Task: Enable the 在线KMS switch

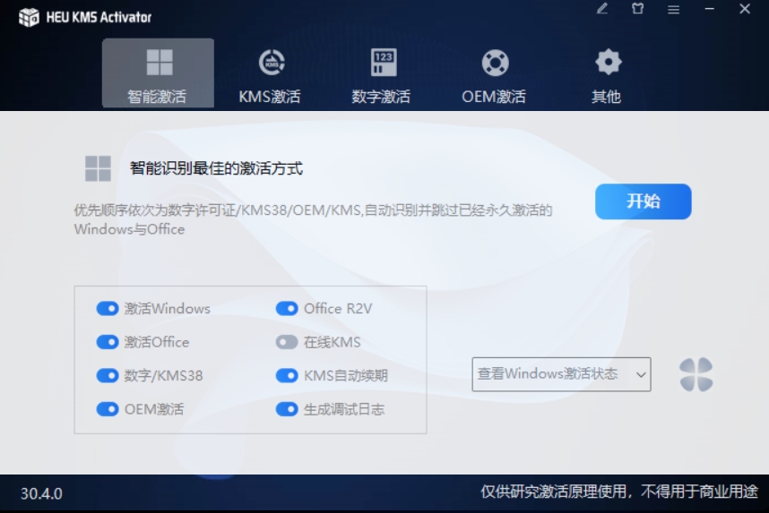Action: 287,342
